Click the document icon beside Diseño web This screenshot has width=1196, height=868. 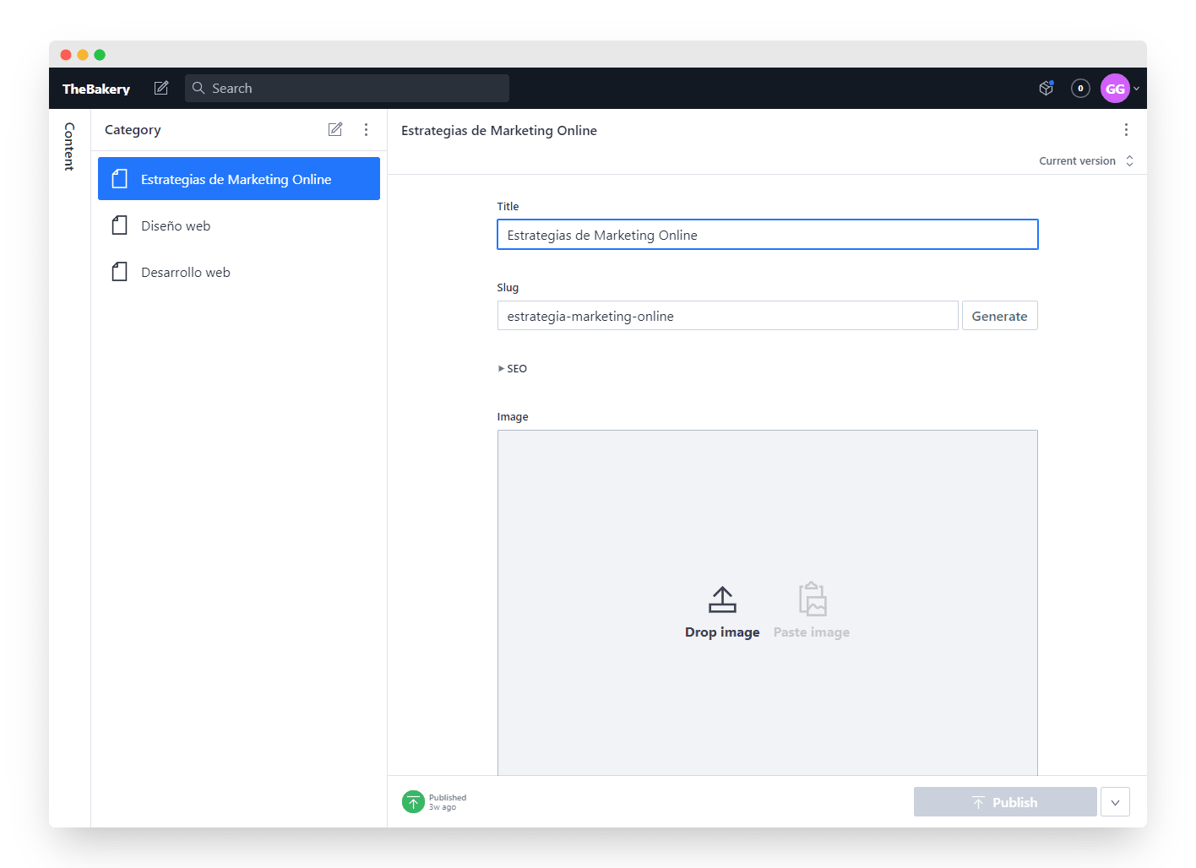click(120, 225)
